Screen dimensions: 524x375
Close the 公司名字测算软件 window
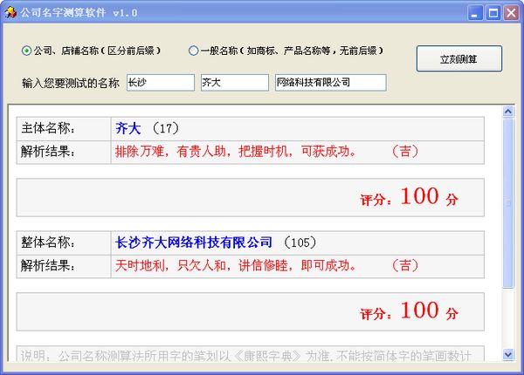511,13
